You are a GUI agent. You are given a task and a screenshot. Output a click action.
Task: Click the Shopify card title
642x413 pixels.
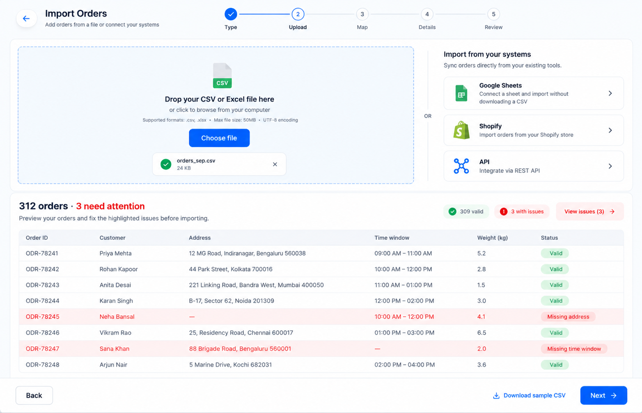pyautogui.click(x=491, y=126)
